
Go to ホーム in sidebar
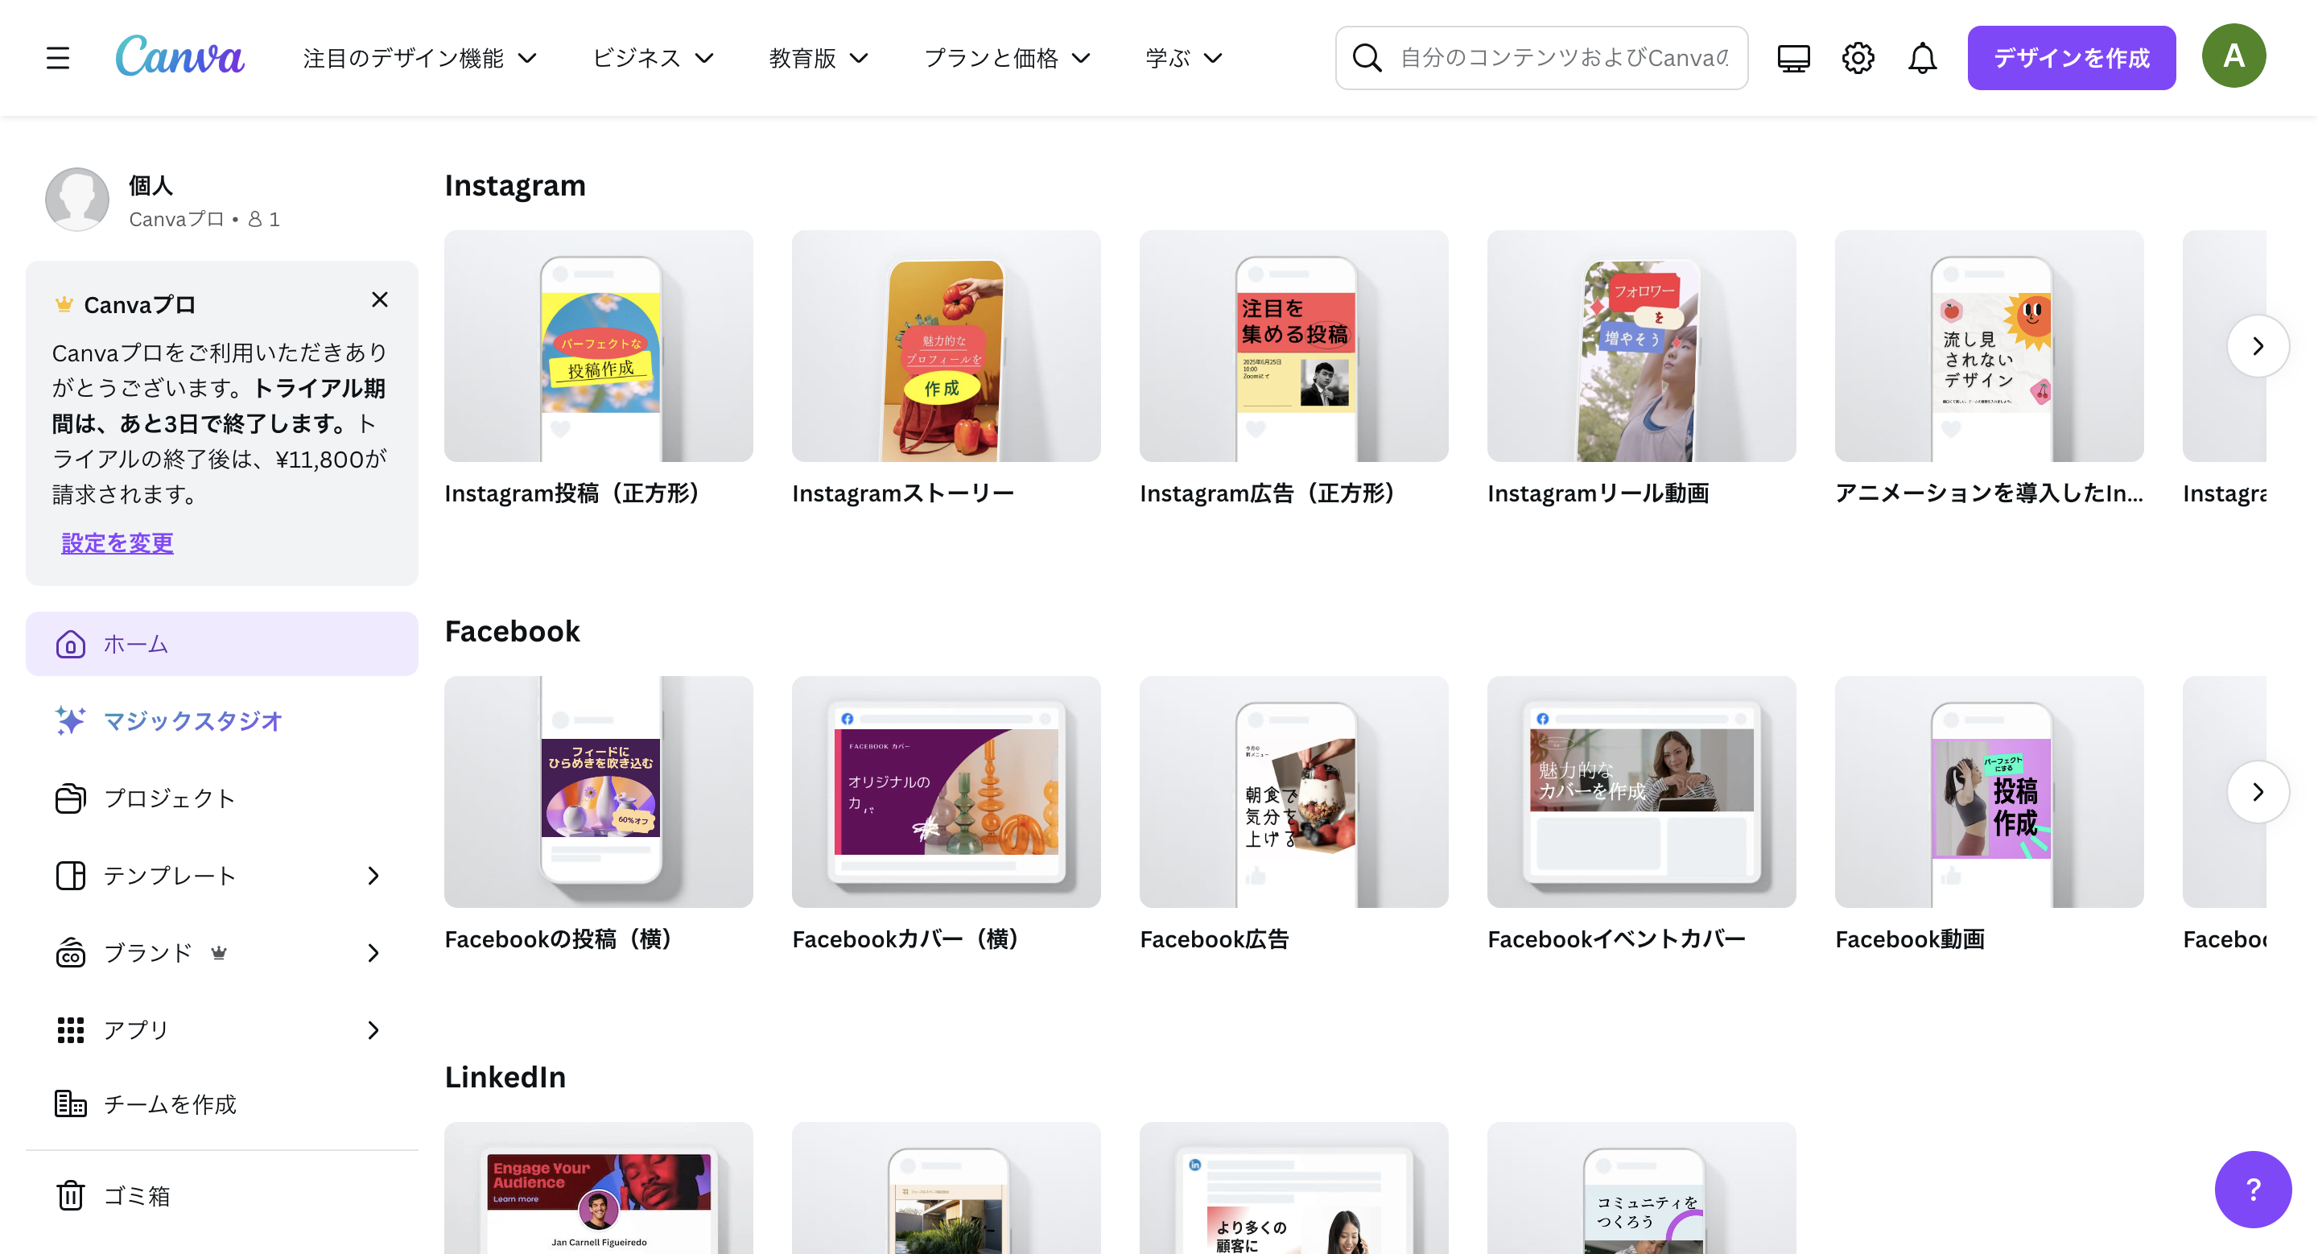221,644
